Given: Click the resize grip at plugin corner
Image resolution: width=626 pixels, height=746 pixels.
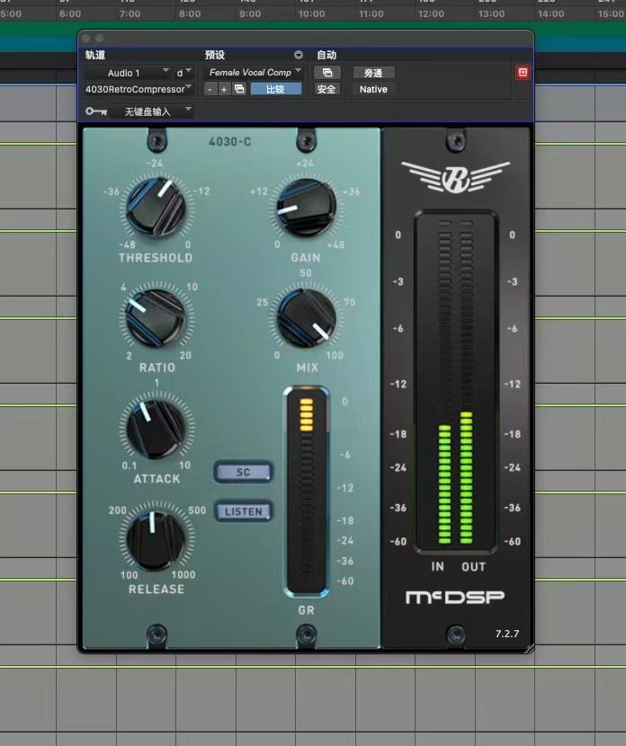Looking at the screenshot, I should tap(530, 648).
